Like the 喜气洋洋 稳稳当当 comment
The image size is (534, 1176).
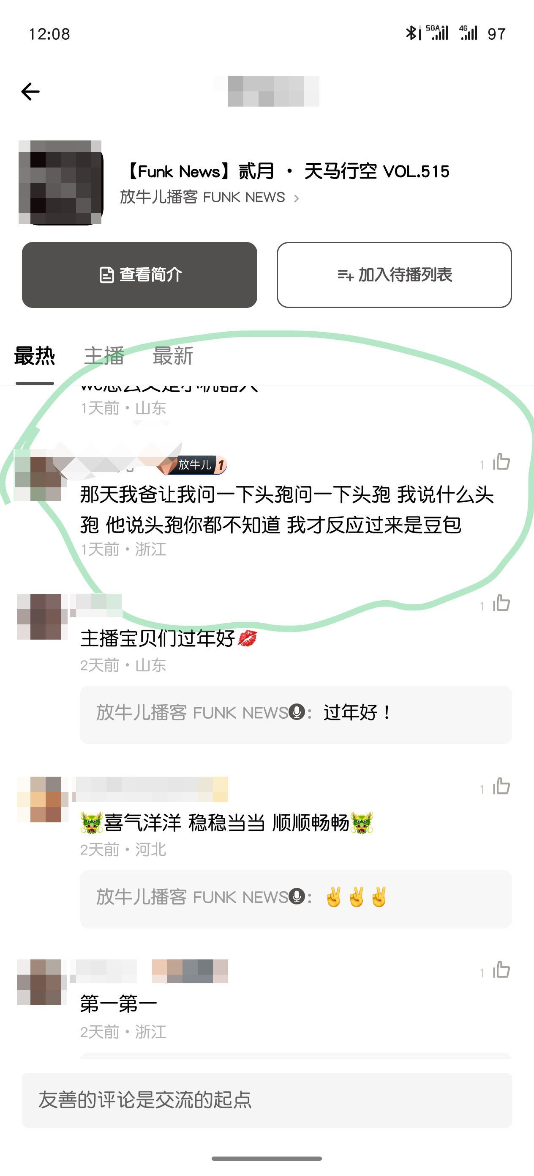[x=501, y=786]
